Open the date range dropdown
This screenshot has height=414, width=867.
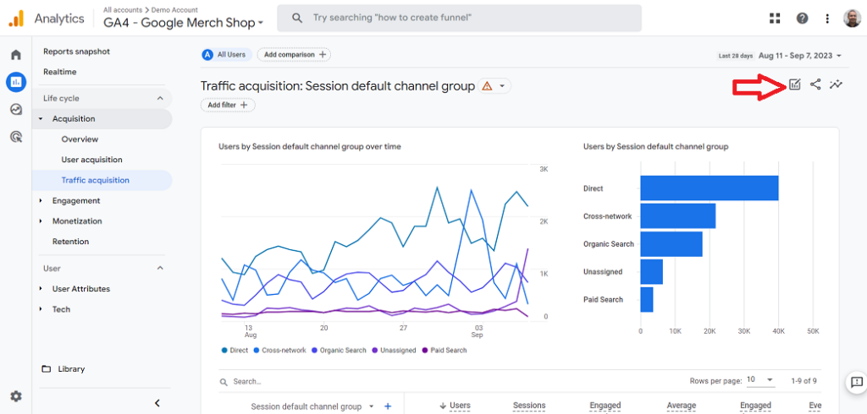pos(800,56)
